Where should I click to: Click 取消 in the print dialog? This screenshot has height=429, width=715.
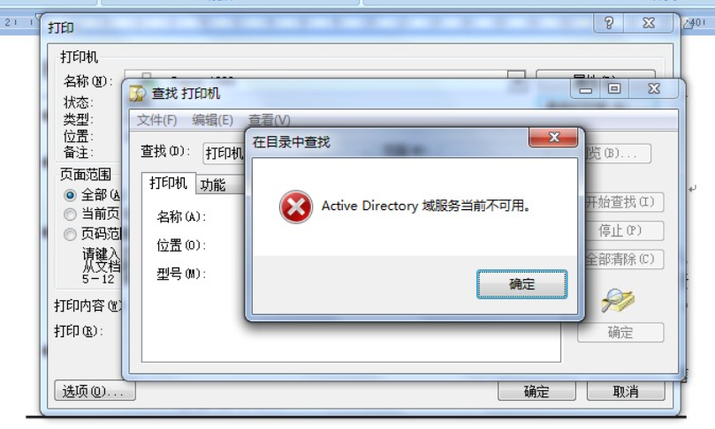click(x=625, y=391)
